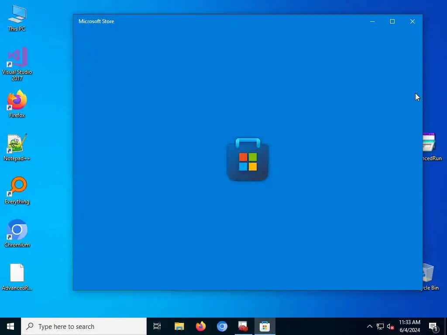The height and width of the screenshot is (335, 447).
Task: Open Notepad++ desktop shortcut
Action: [17, 147]
